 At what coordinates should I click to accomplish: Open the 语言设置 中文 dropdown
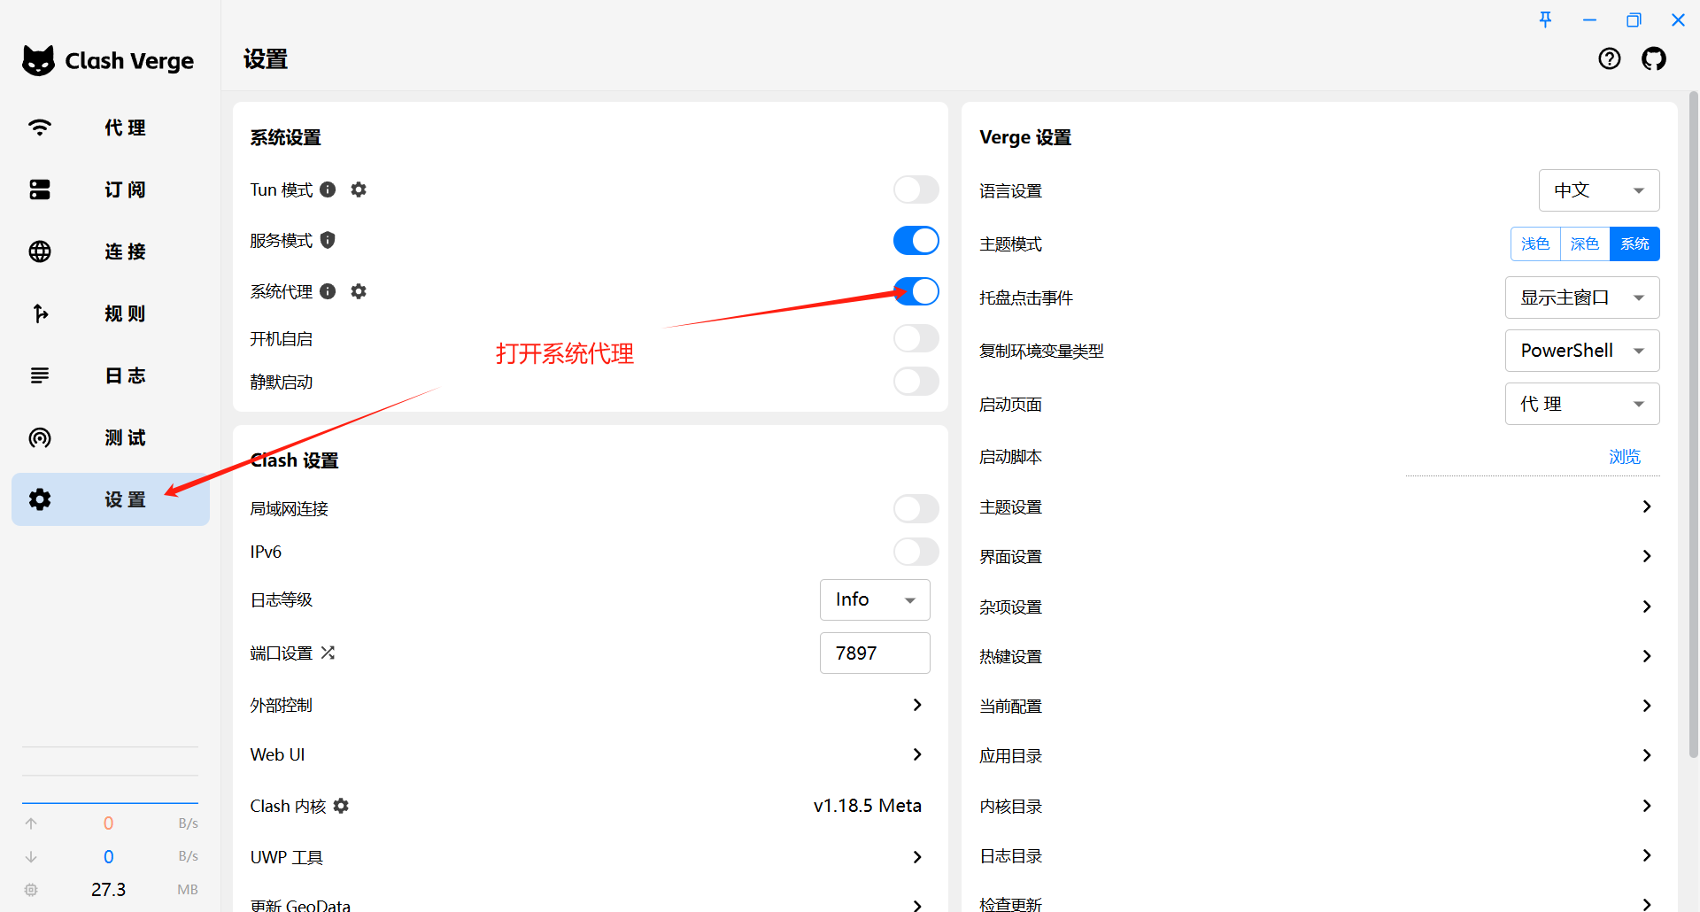(x=1598, y=190)
